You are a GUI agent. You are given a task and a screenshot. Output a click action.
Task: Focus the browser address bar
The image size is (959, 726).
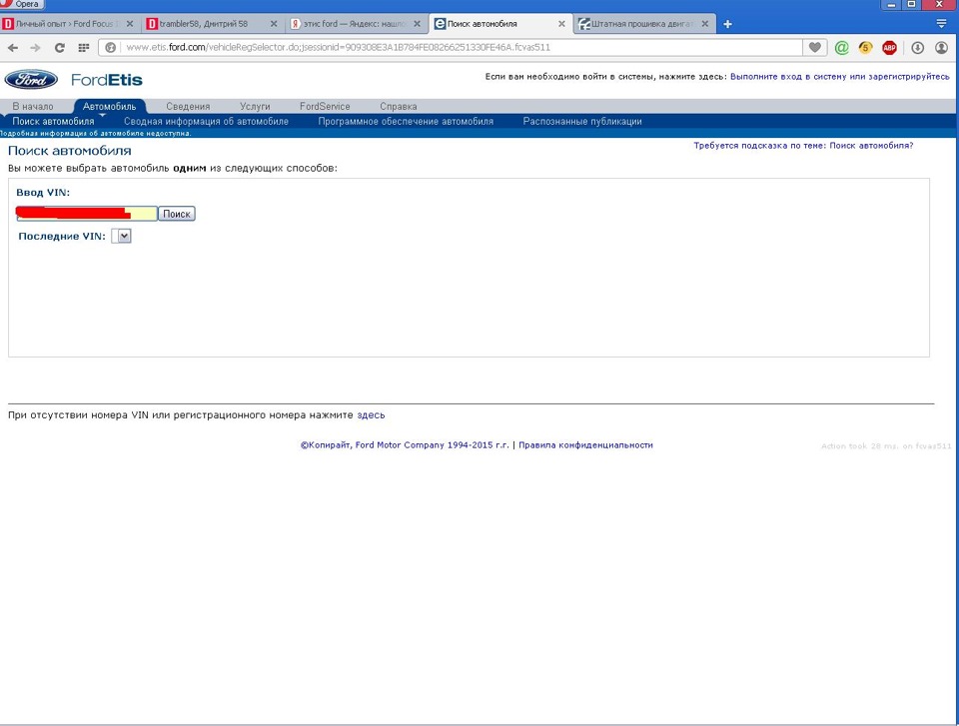point(451,48)
